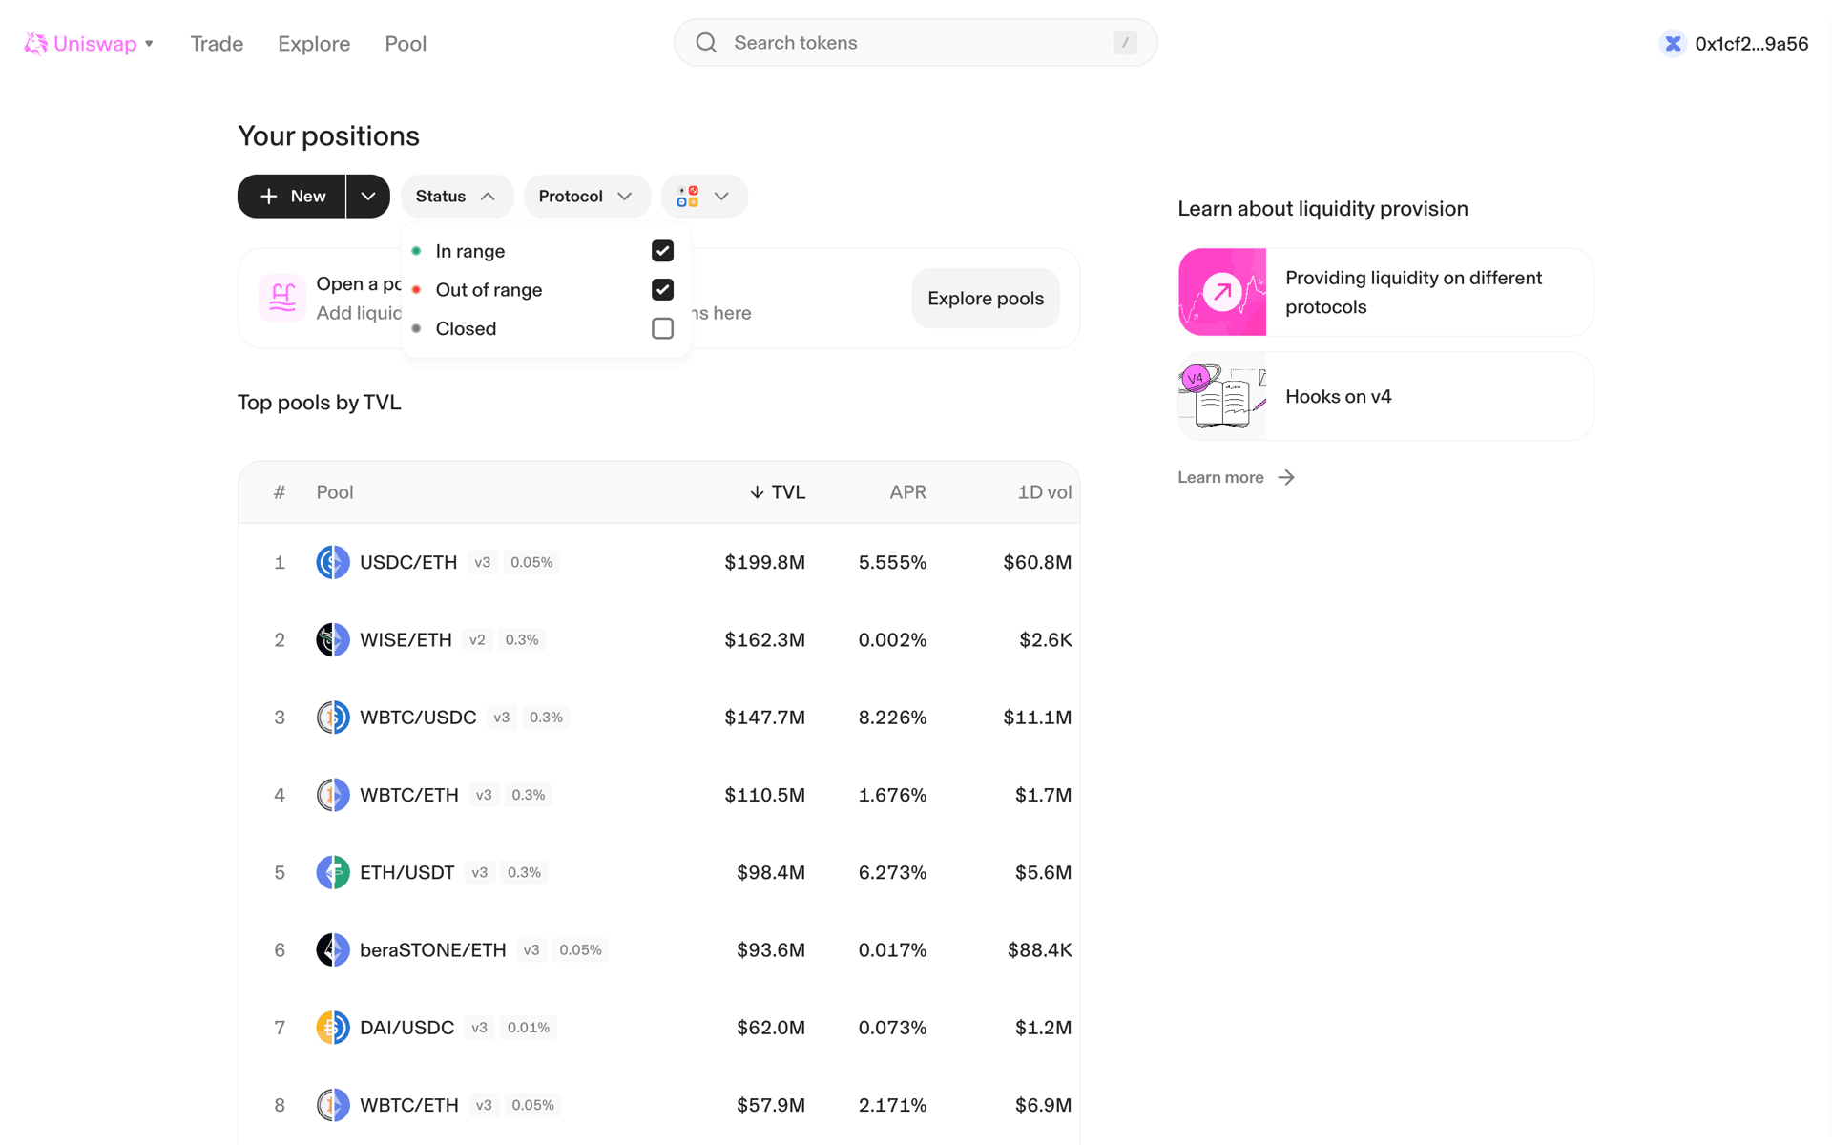Open the WBTC/USDC pool name
1832x1145 pixels.
418,718
